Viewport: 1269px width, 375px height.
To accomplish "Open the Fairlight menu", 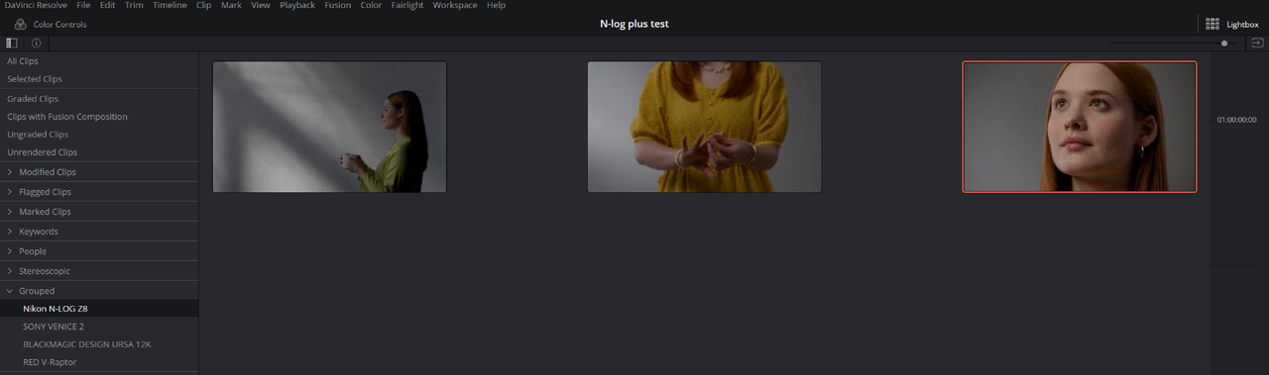I will (407, 5).
